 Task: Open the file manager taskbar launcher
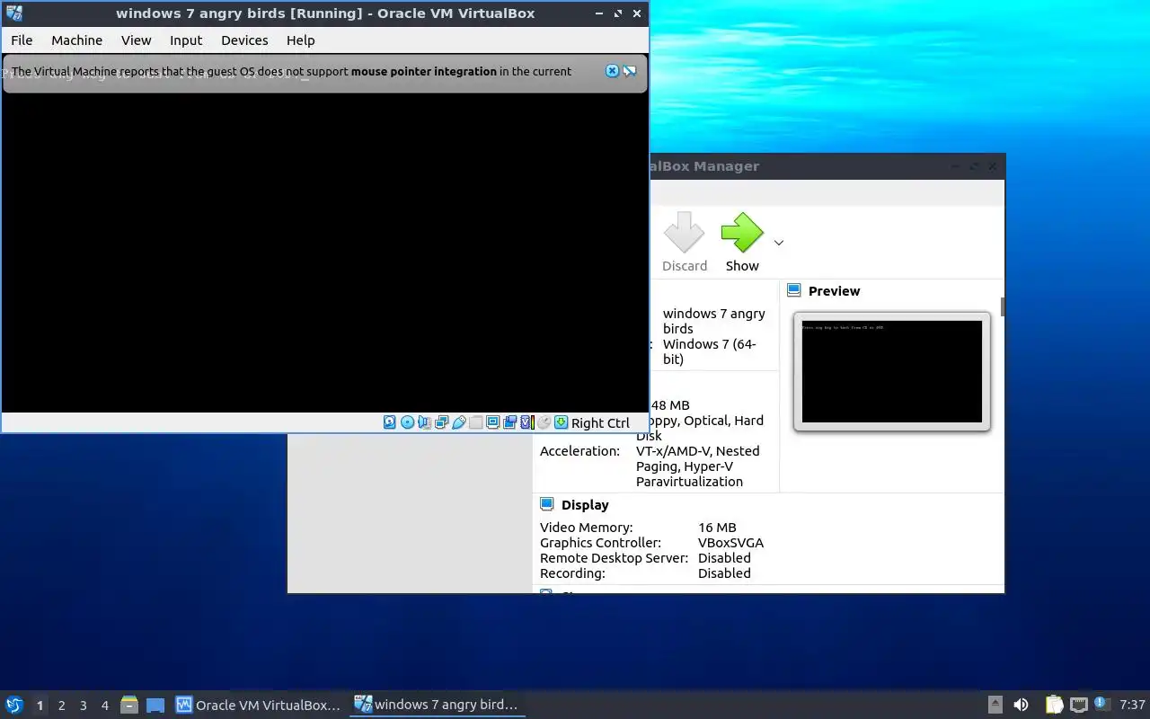(129, 706)
